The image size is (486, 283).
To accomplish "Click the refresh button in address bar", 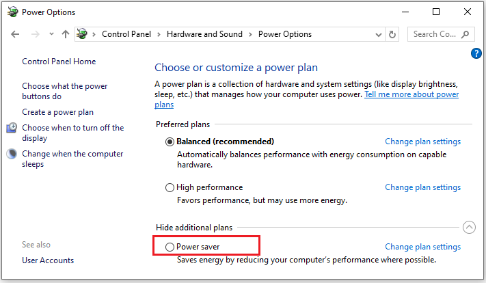I will (x=392, y=34).
